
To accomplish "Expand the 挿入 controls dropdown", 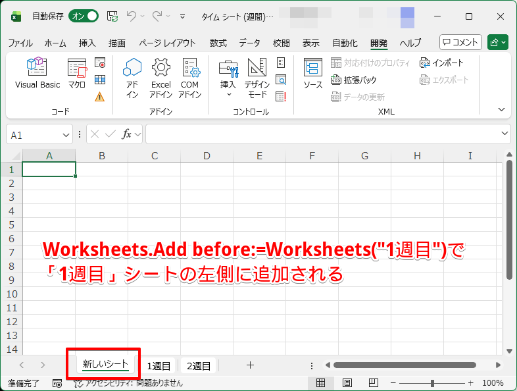I will [228, 94].
